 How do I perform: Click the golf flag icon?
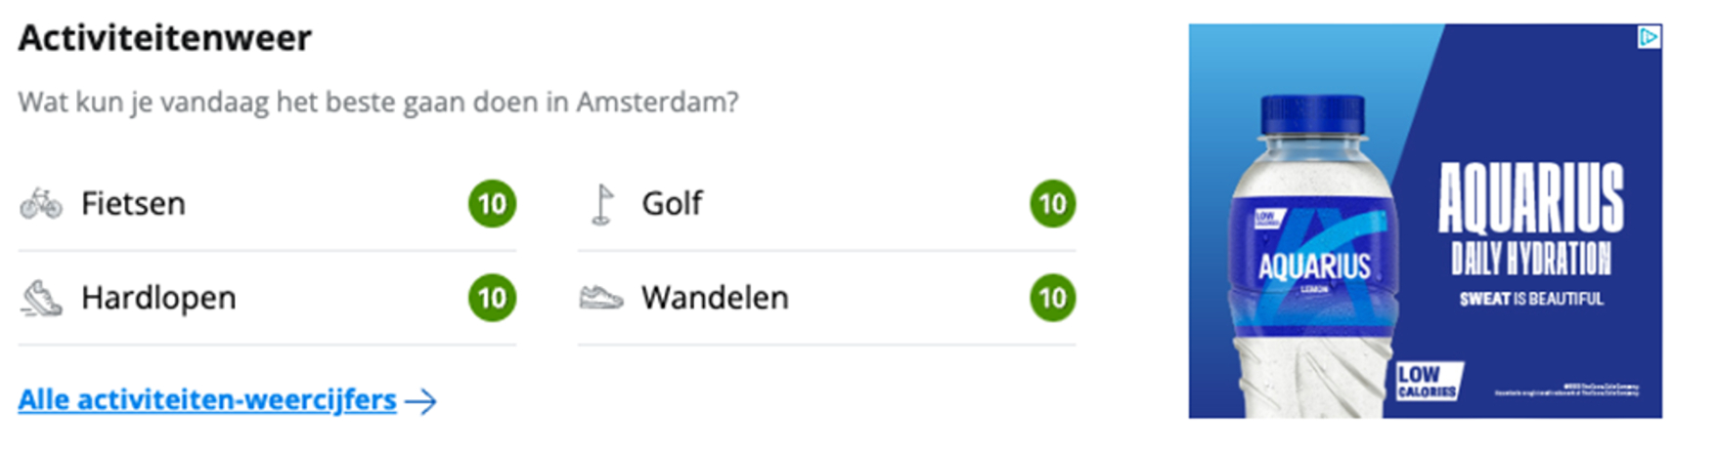602,204
